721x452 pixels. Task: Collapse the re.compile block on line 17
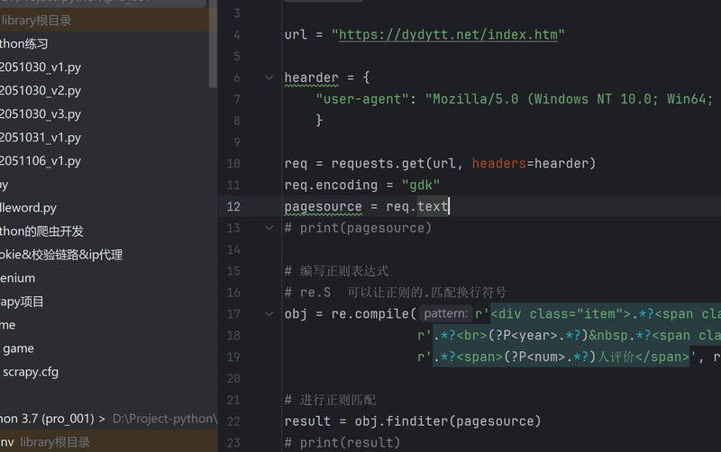click(269, 314)
